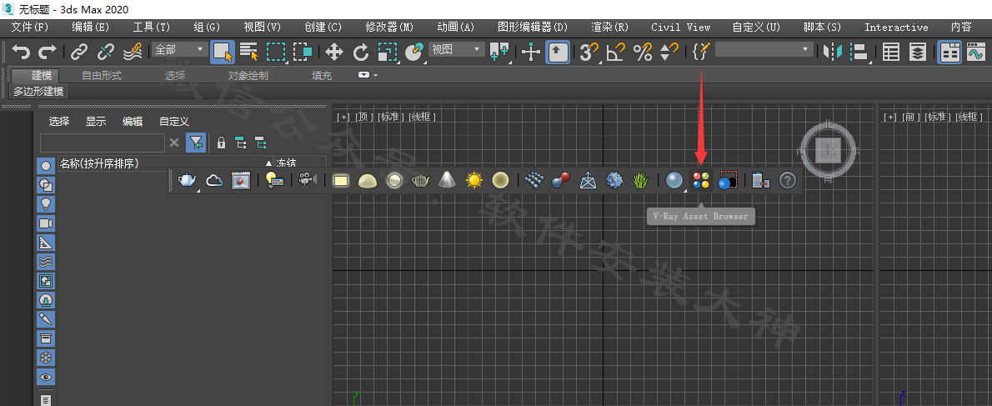The width and height of the screenshot is (992, 406).
Task: Open the 视图 reference coordinate dropdown
Action: click(456, 49)
